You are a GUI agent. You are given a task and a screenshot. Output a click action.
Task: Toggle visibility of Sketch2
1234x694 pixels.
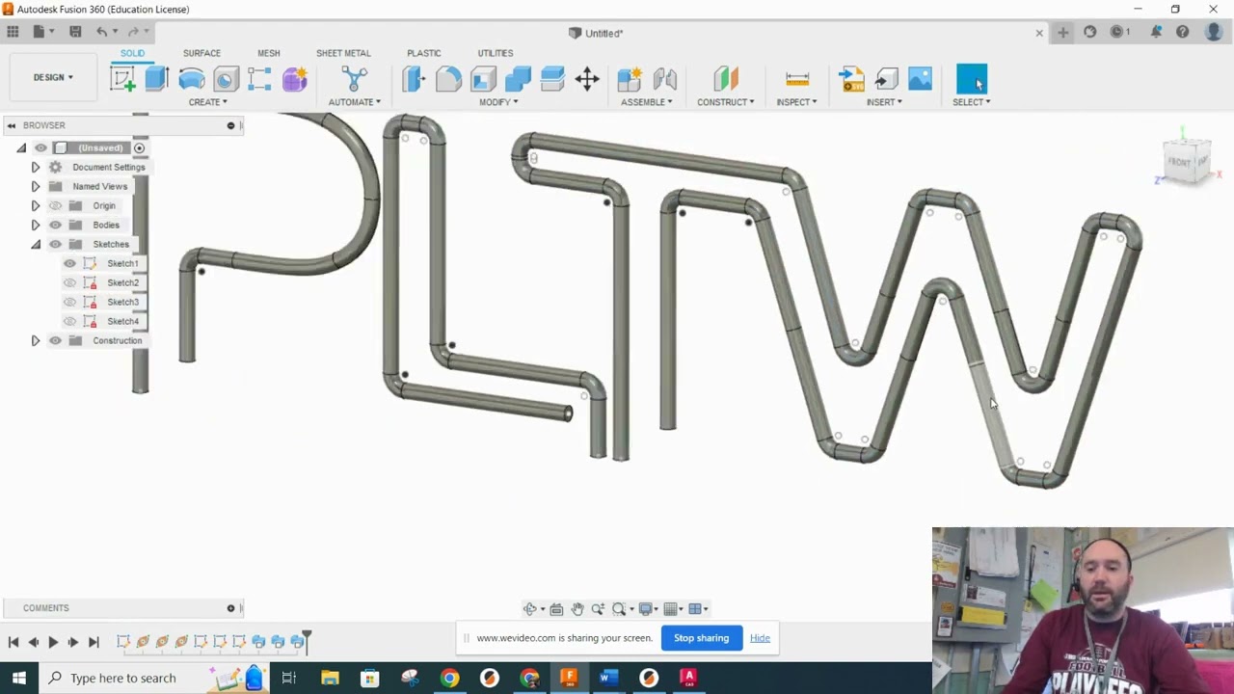[69, 282]
